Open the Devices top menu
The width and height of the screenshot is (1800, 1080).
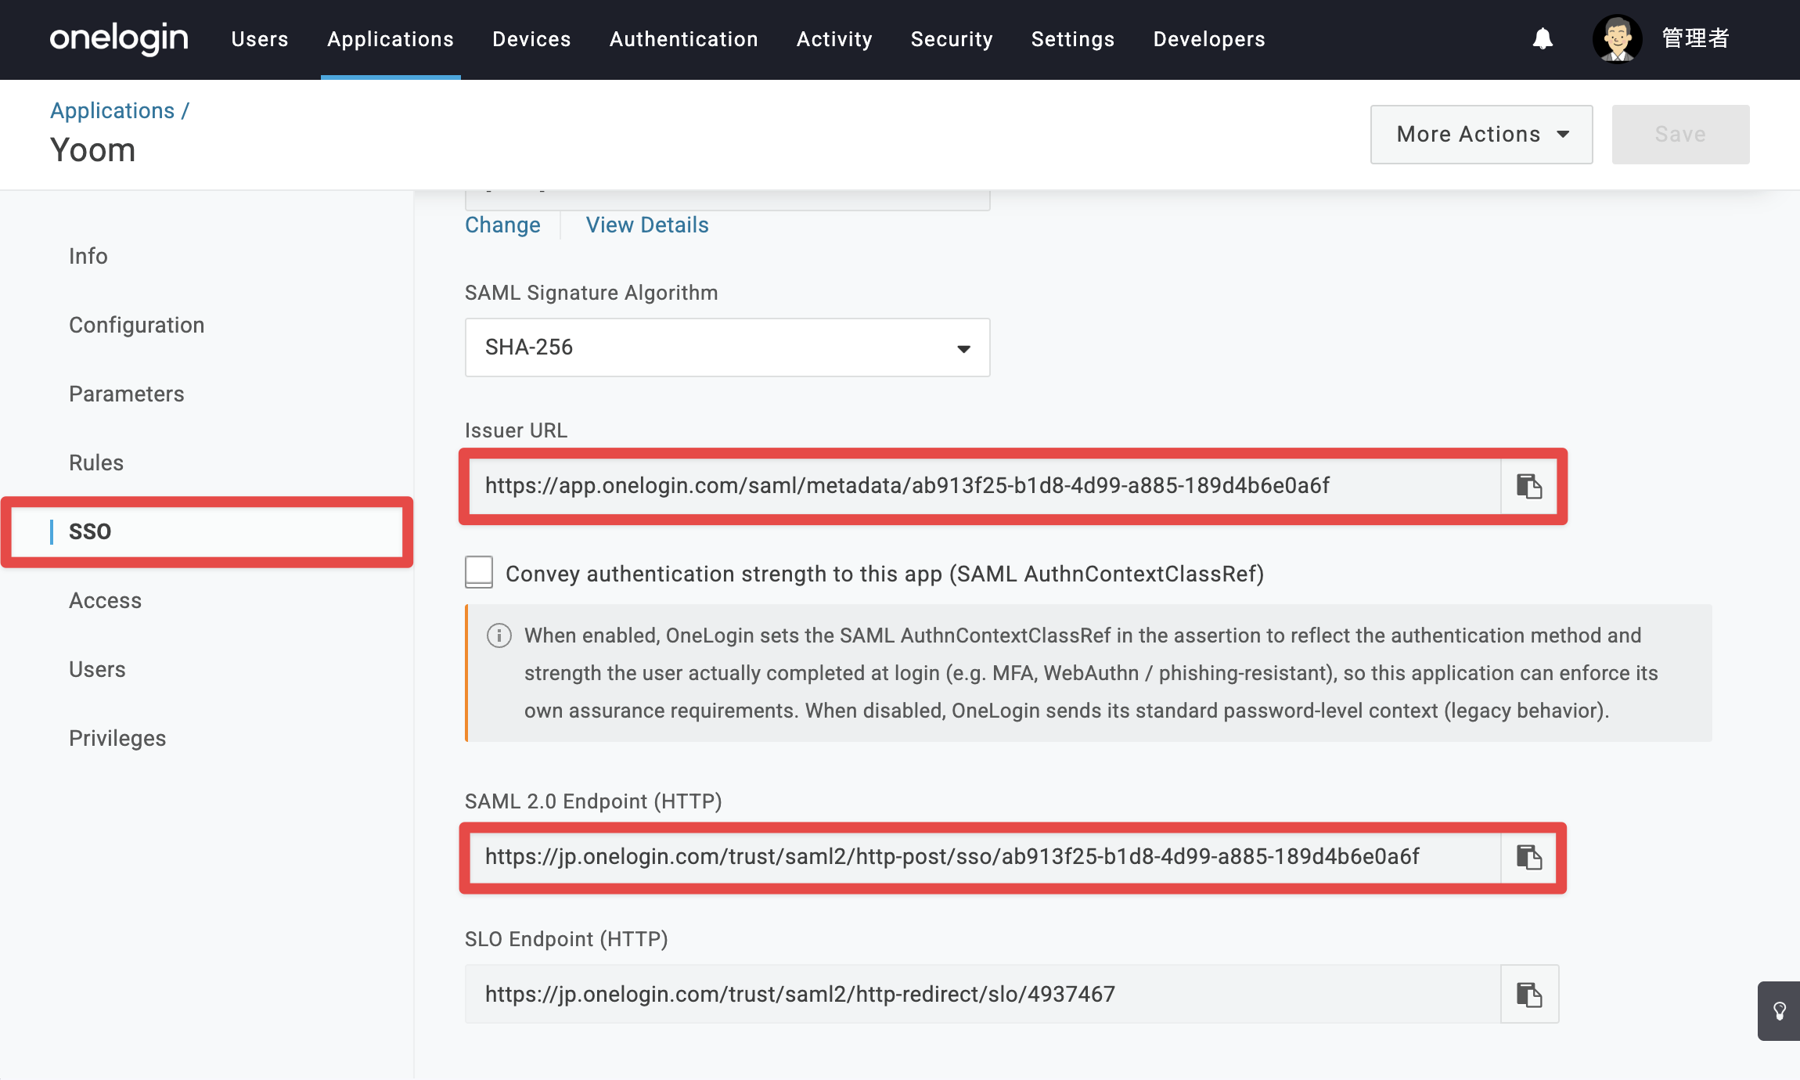(x=531, y=39)
